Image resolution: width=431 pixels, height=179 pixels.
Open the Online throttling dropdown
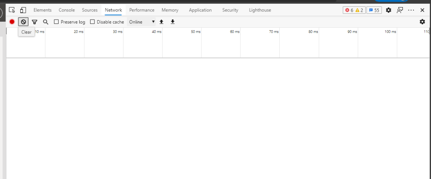pyautogui.click(x=142, y=22)
